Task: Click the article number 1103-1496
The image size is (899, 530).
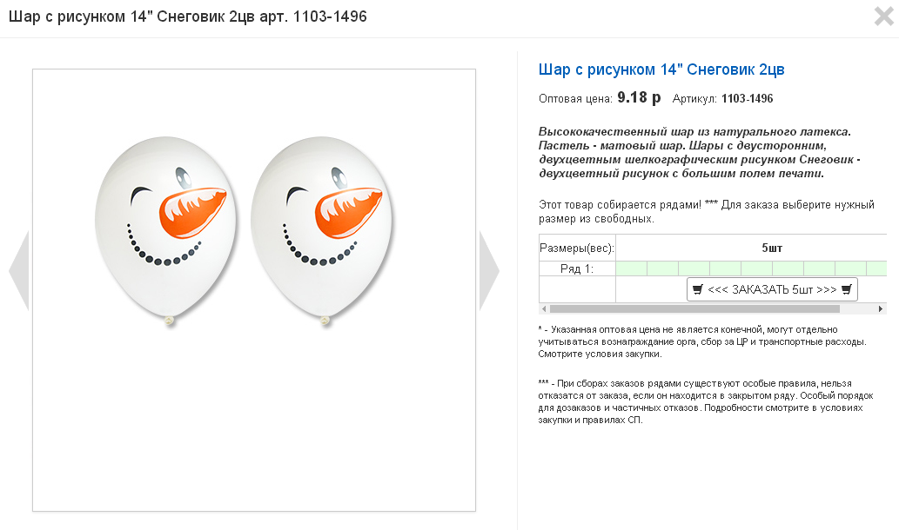Action: [x=747, y=98]
